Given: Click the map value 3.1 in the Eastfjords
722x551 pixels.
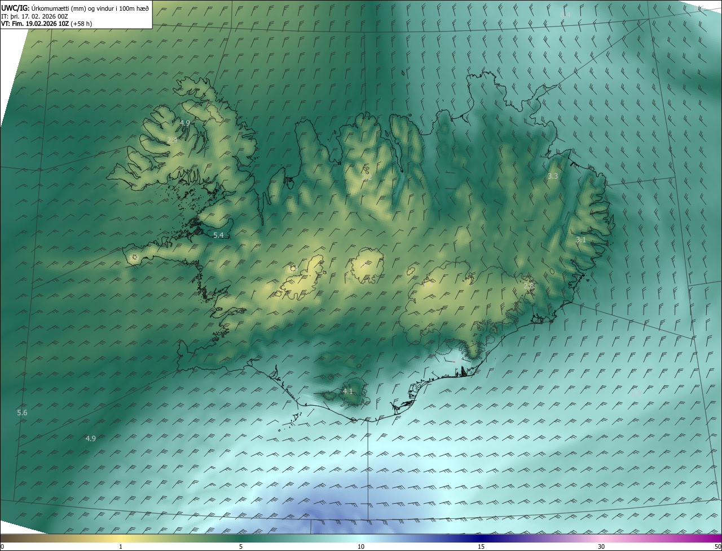Looking at the screenshot, I should [x=581, y=239].
